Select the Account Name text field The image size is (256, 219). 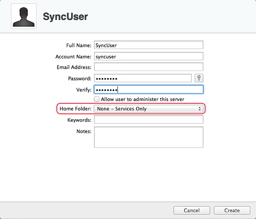[148, 56]
